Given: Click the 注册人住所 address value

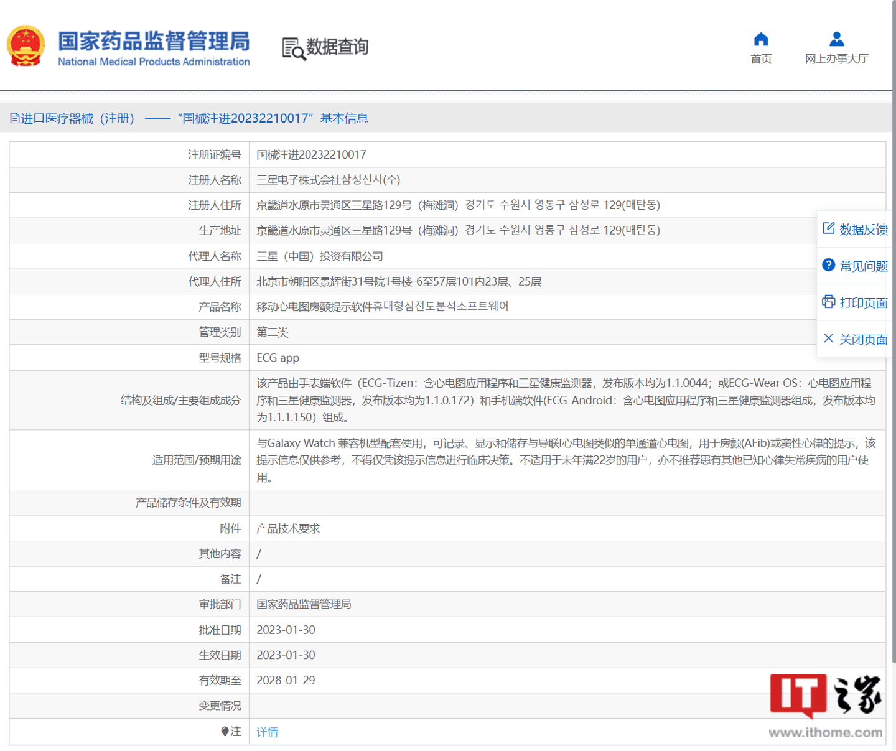Looking at the screenshot, I should click(x=459, y=205).
